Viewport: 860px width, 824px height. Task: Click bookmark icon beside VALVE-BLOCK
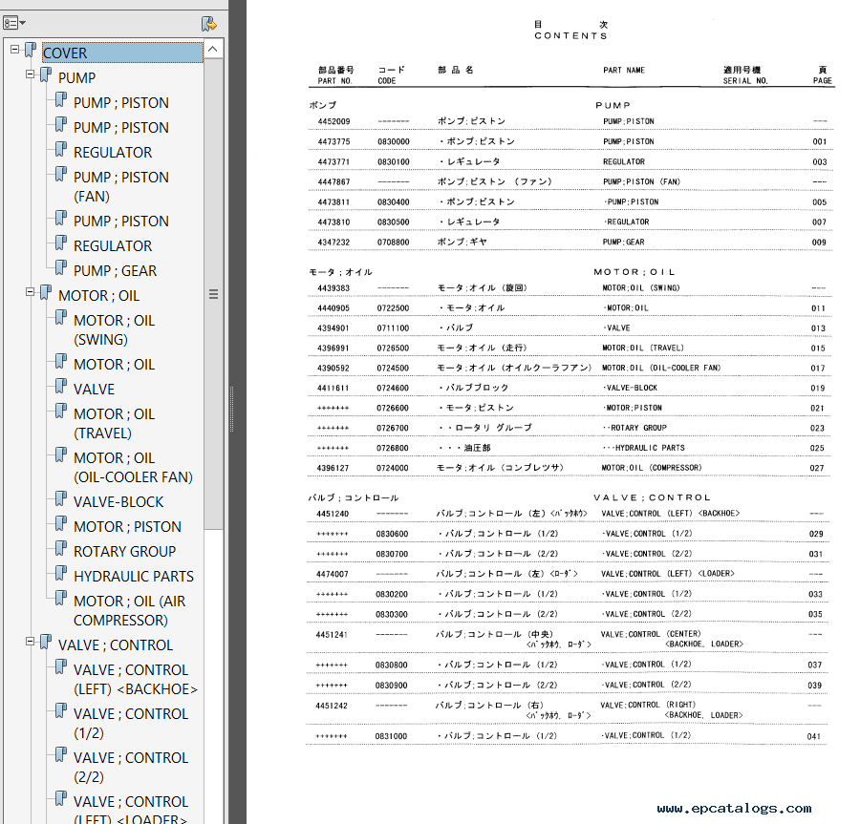click(x=61, y=499)
